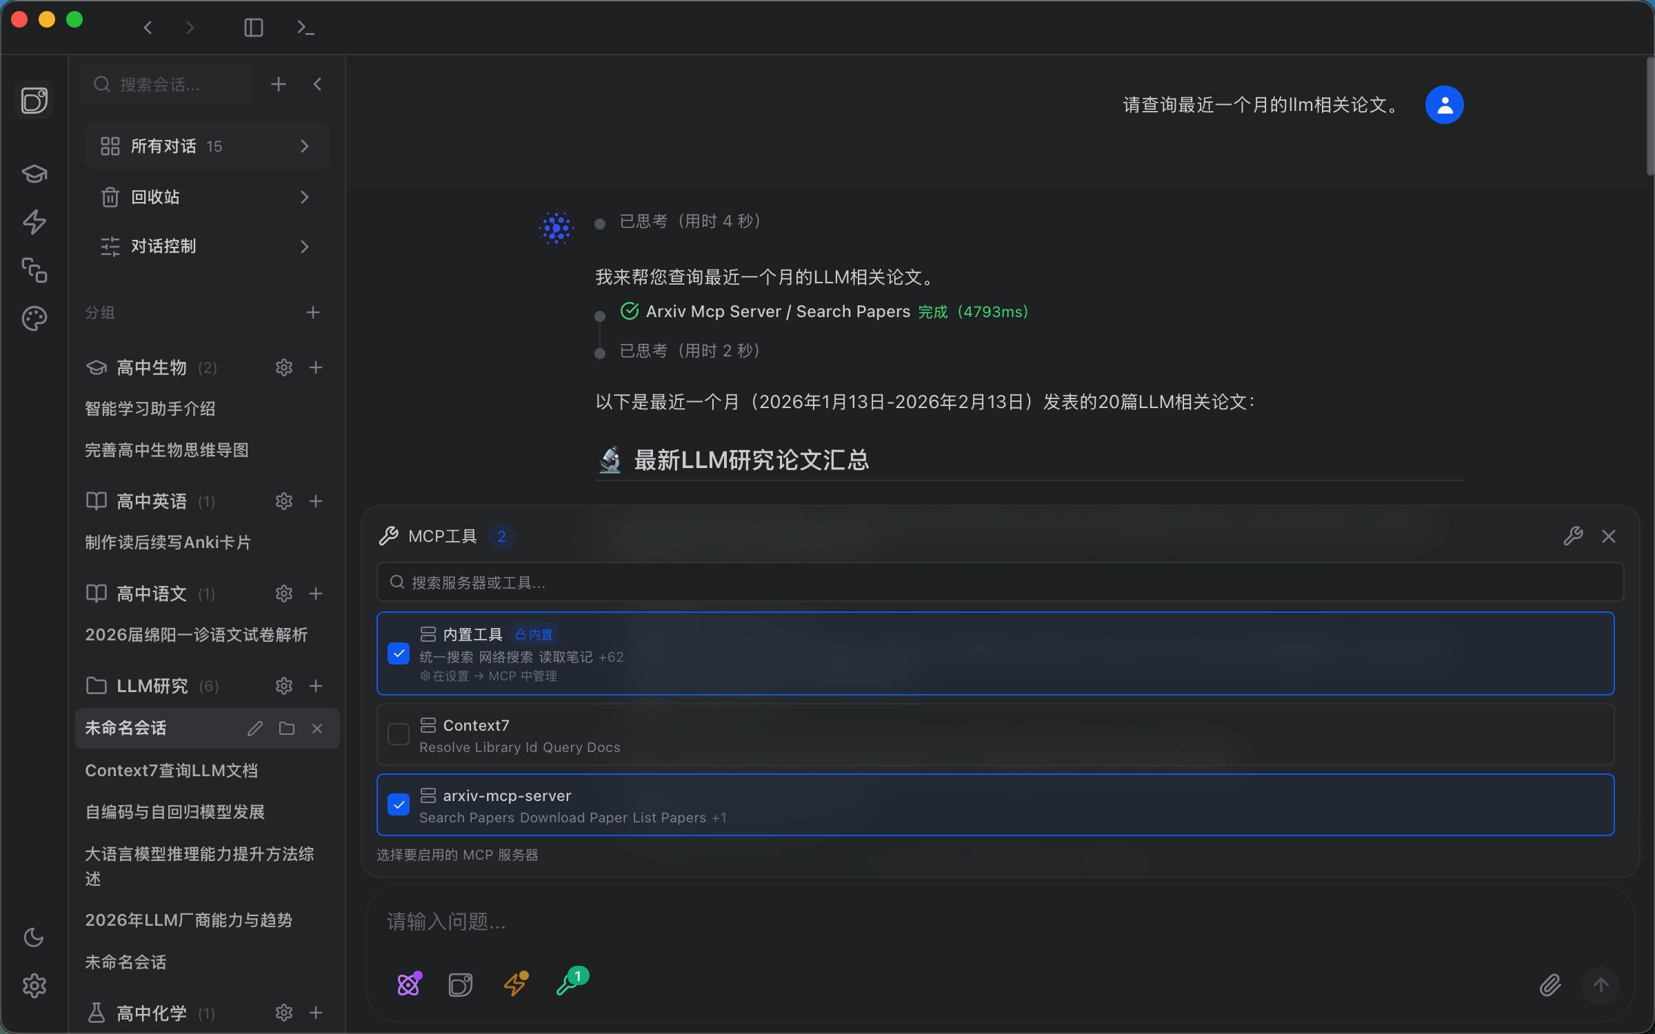Open the palette theme section
The image size is (1655, 1034).
(34, 318)
